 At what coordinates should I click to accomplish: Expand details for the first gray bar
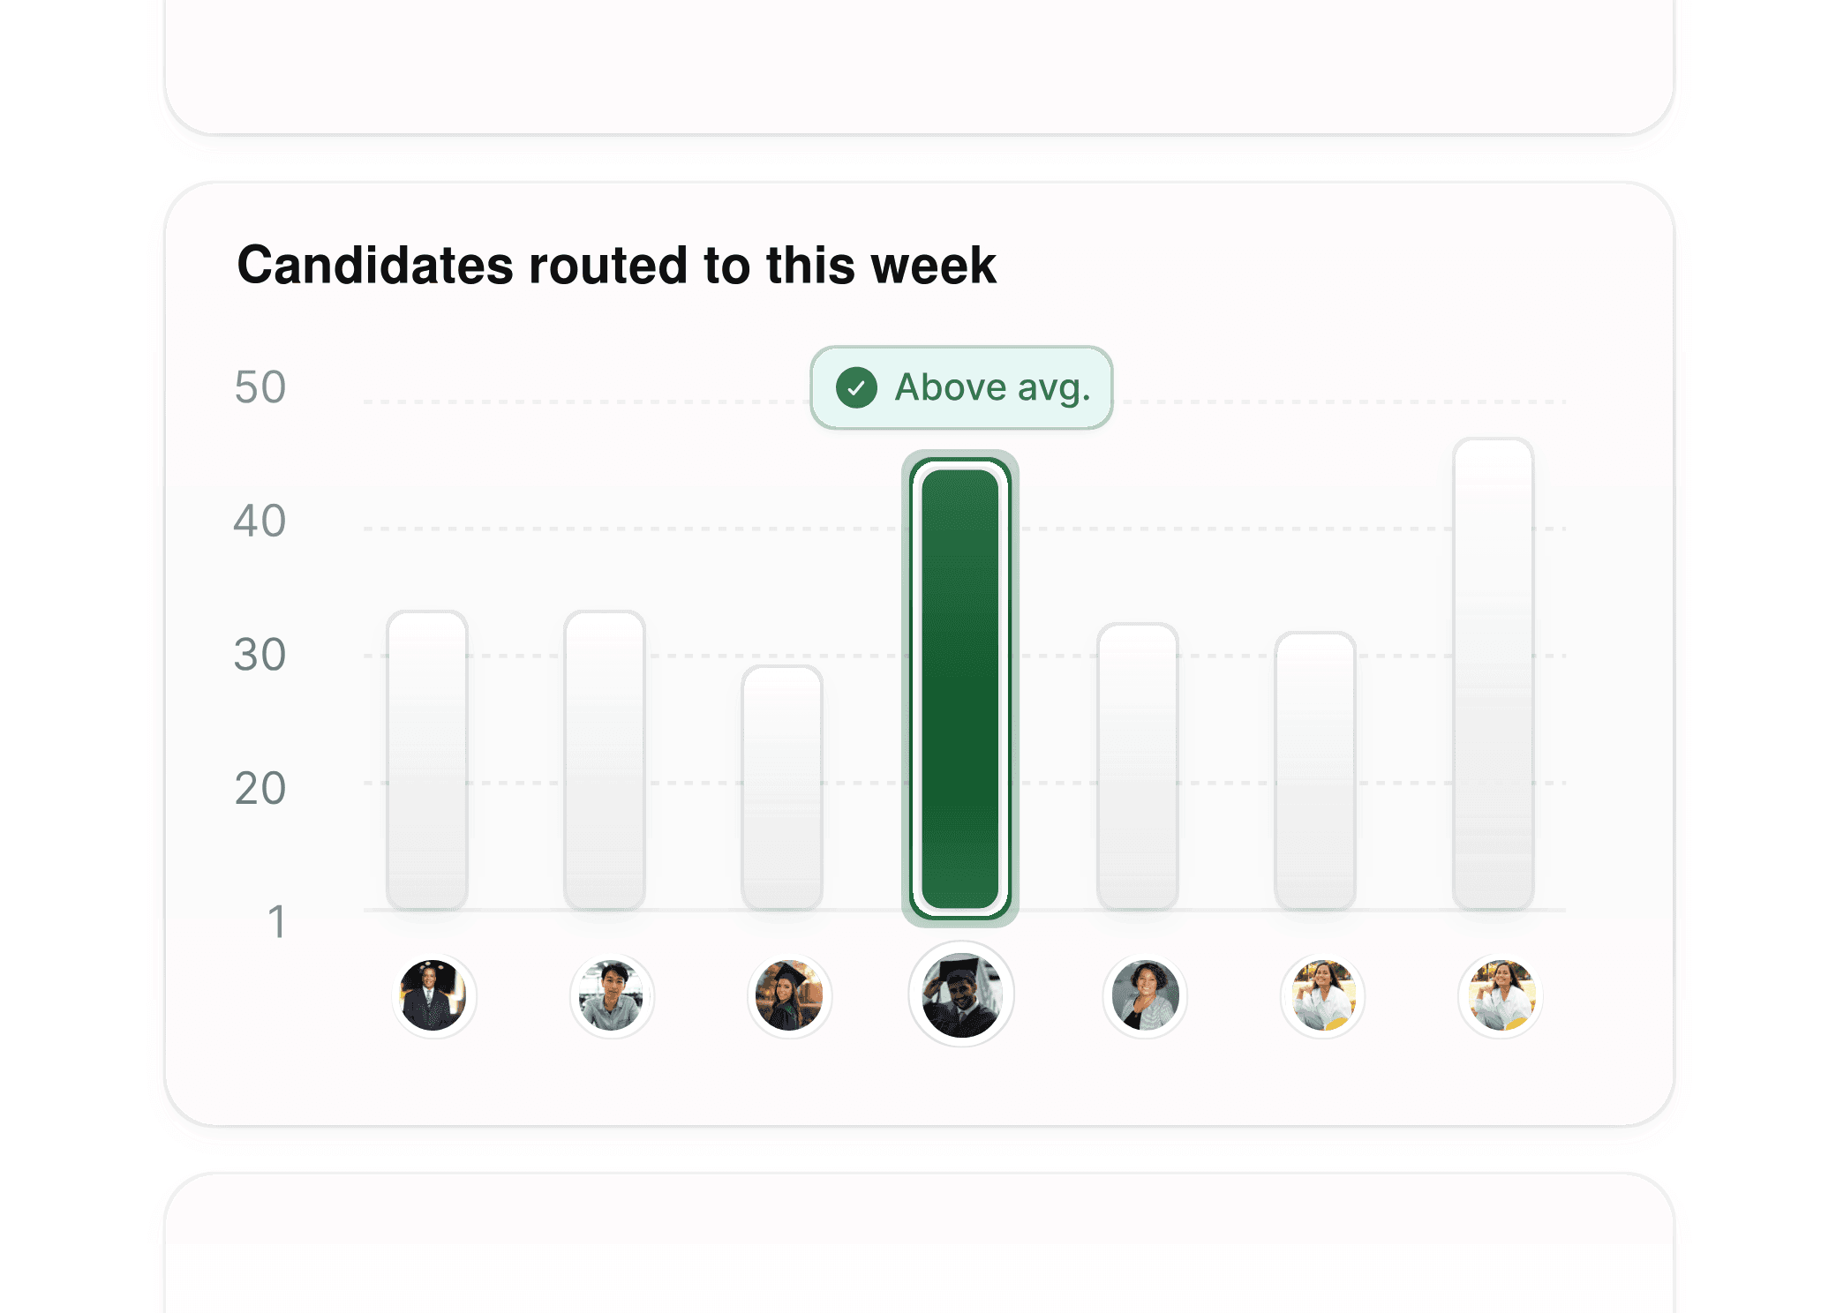coord(427,759)
